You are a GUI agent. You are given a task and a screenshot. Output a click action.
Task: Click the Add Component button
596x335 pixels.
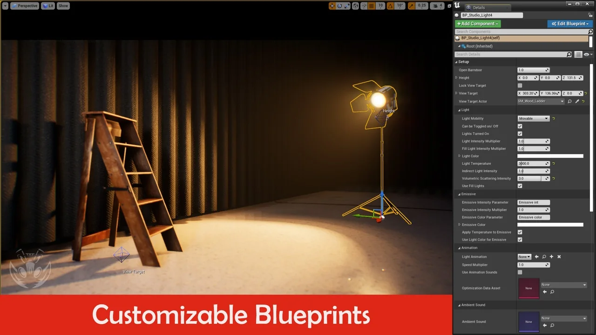pyautogui.click(x=477, y=24)
